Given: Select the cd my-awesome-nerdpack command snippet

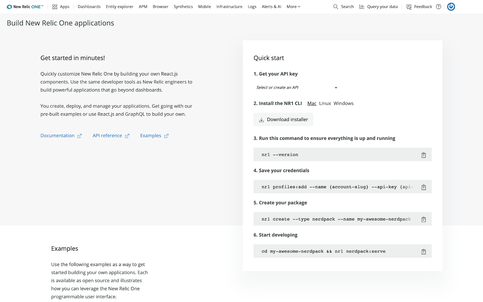Looking at the screenshot, I should coord(323,251).
